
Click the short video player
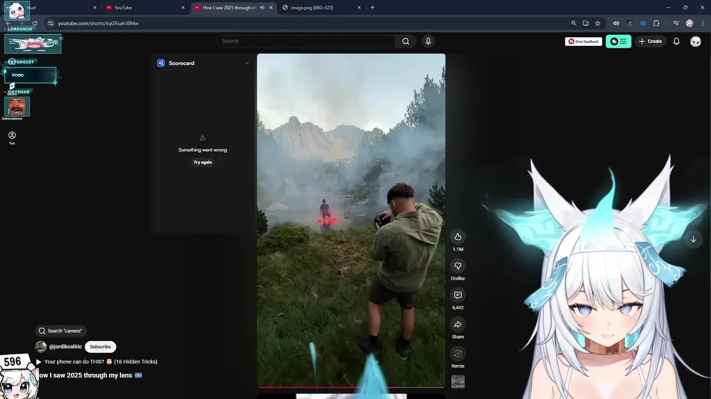click(351, 220)
